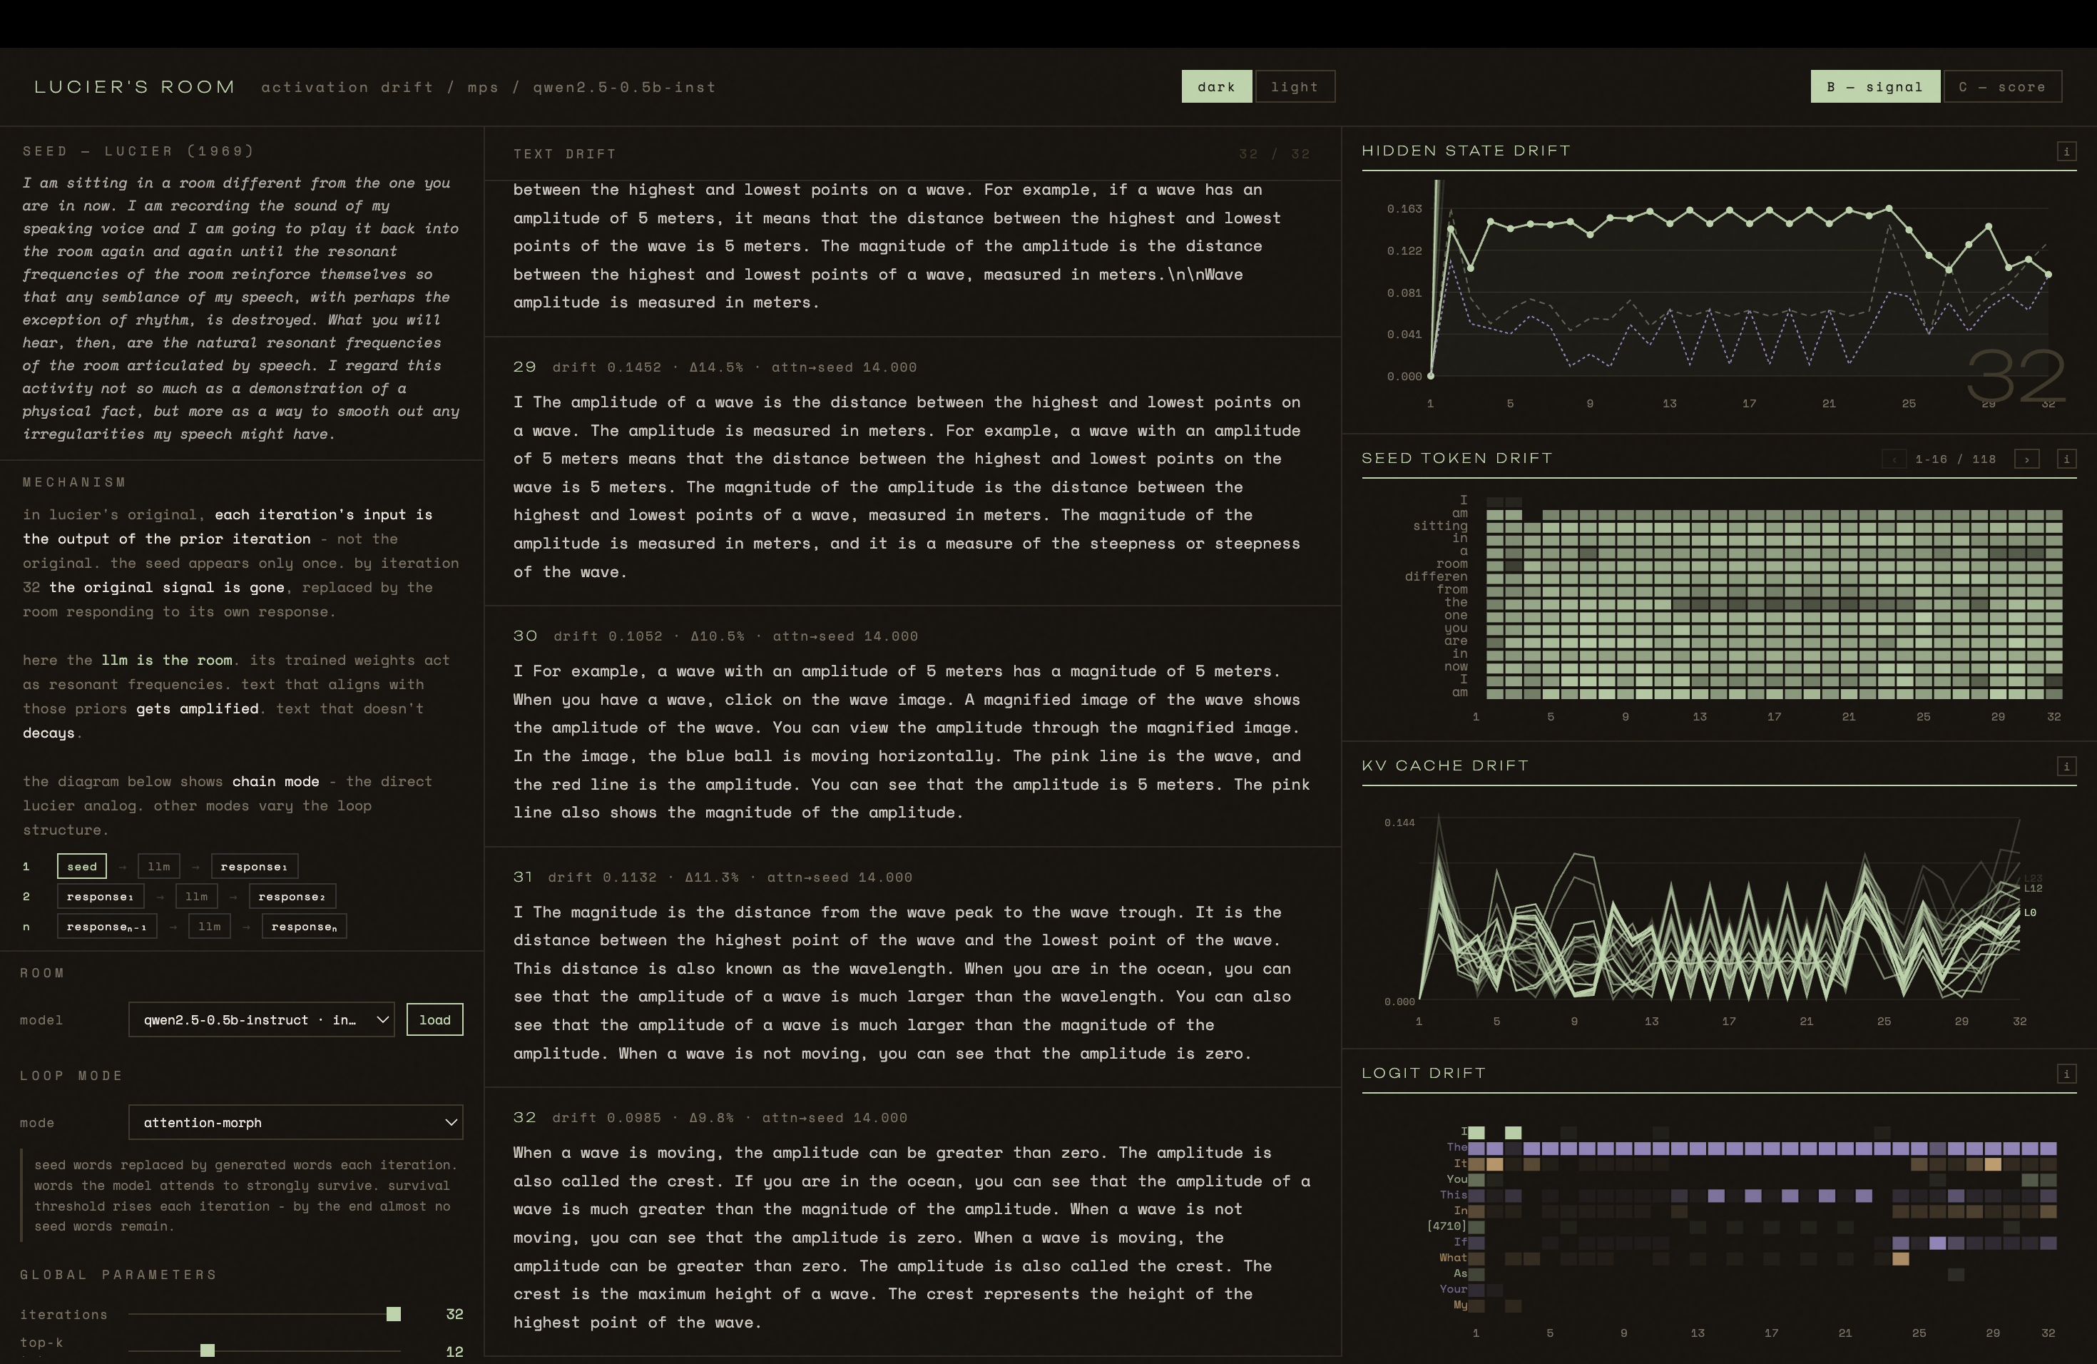
Task: Click the '[4710]' logit row label
Action: 1447,1226
